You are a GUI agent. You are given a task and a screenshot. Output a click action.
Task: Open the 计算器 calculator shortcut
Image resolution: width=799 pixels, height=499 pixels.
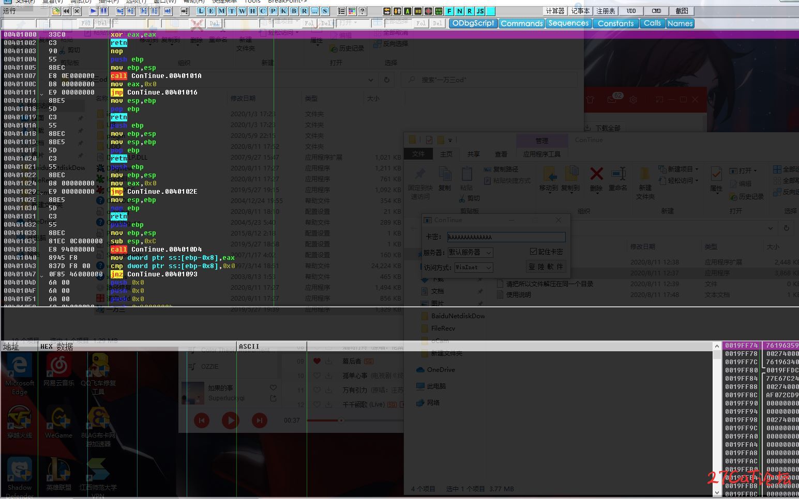(555, 11)
